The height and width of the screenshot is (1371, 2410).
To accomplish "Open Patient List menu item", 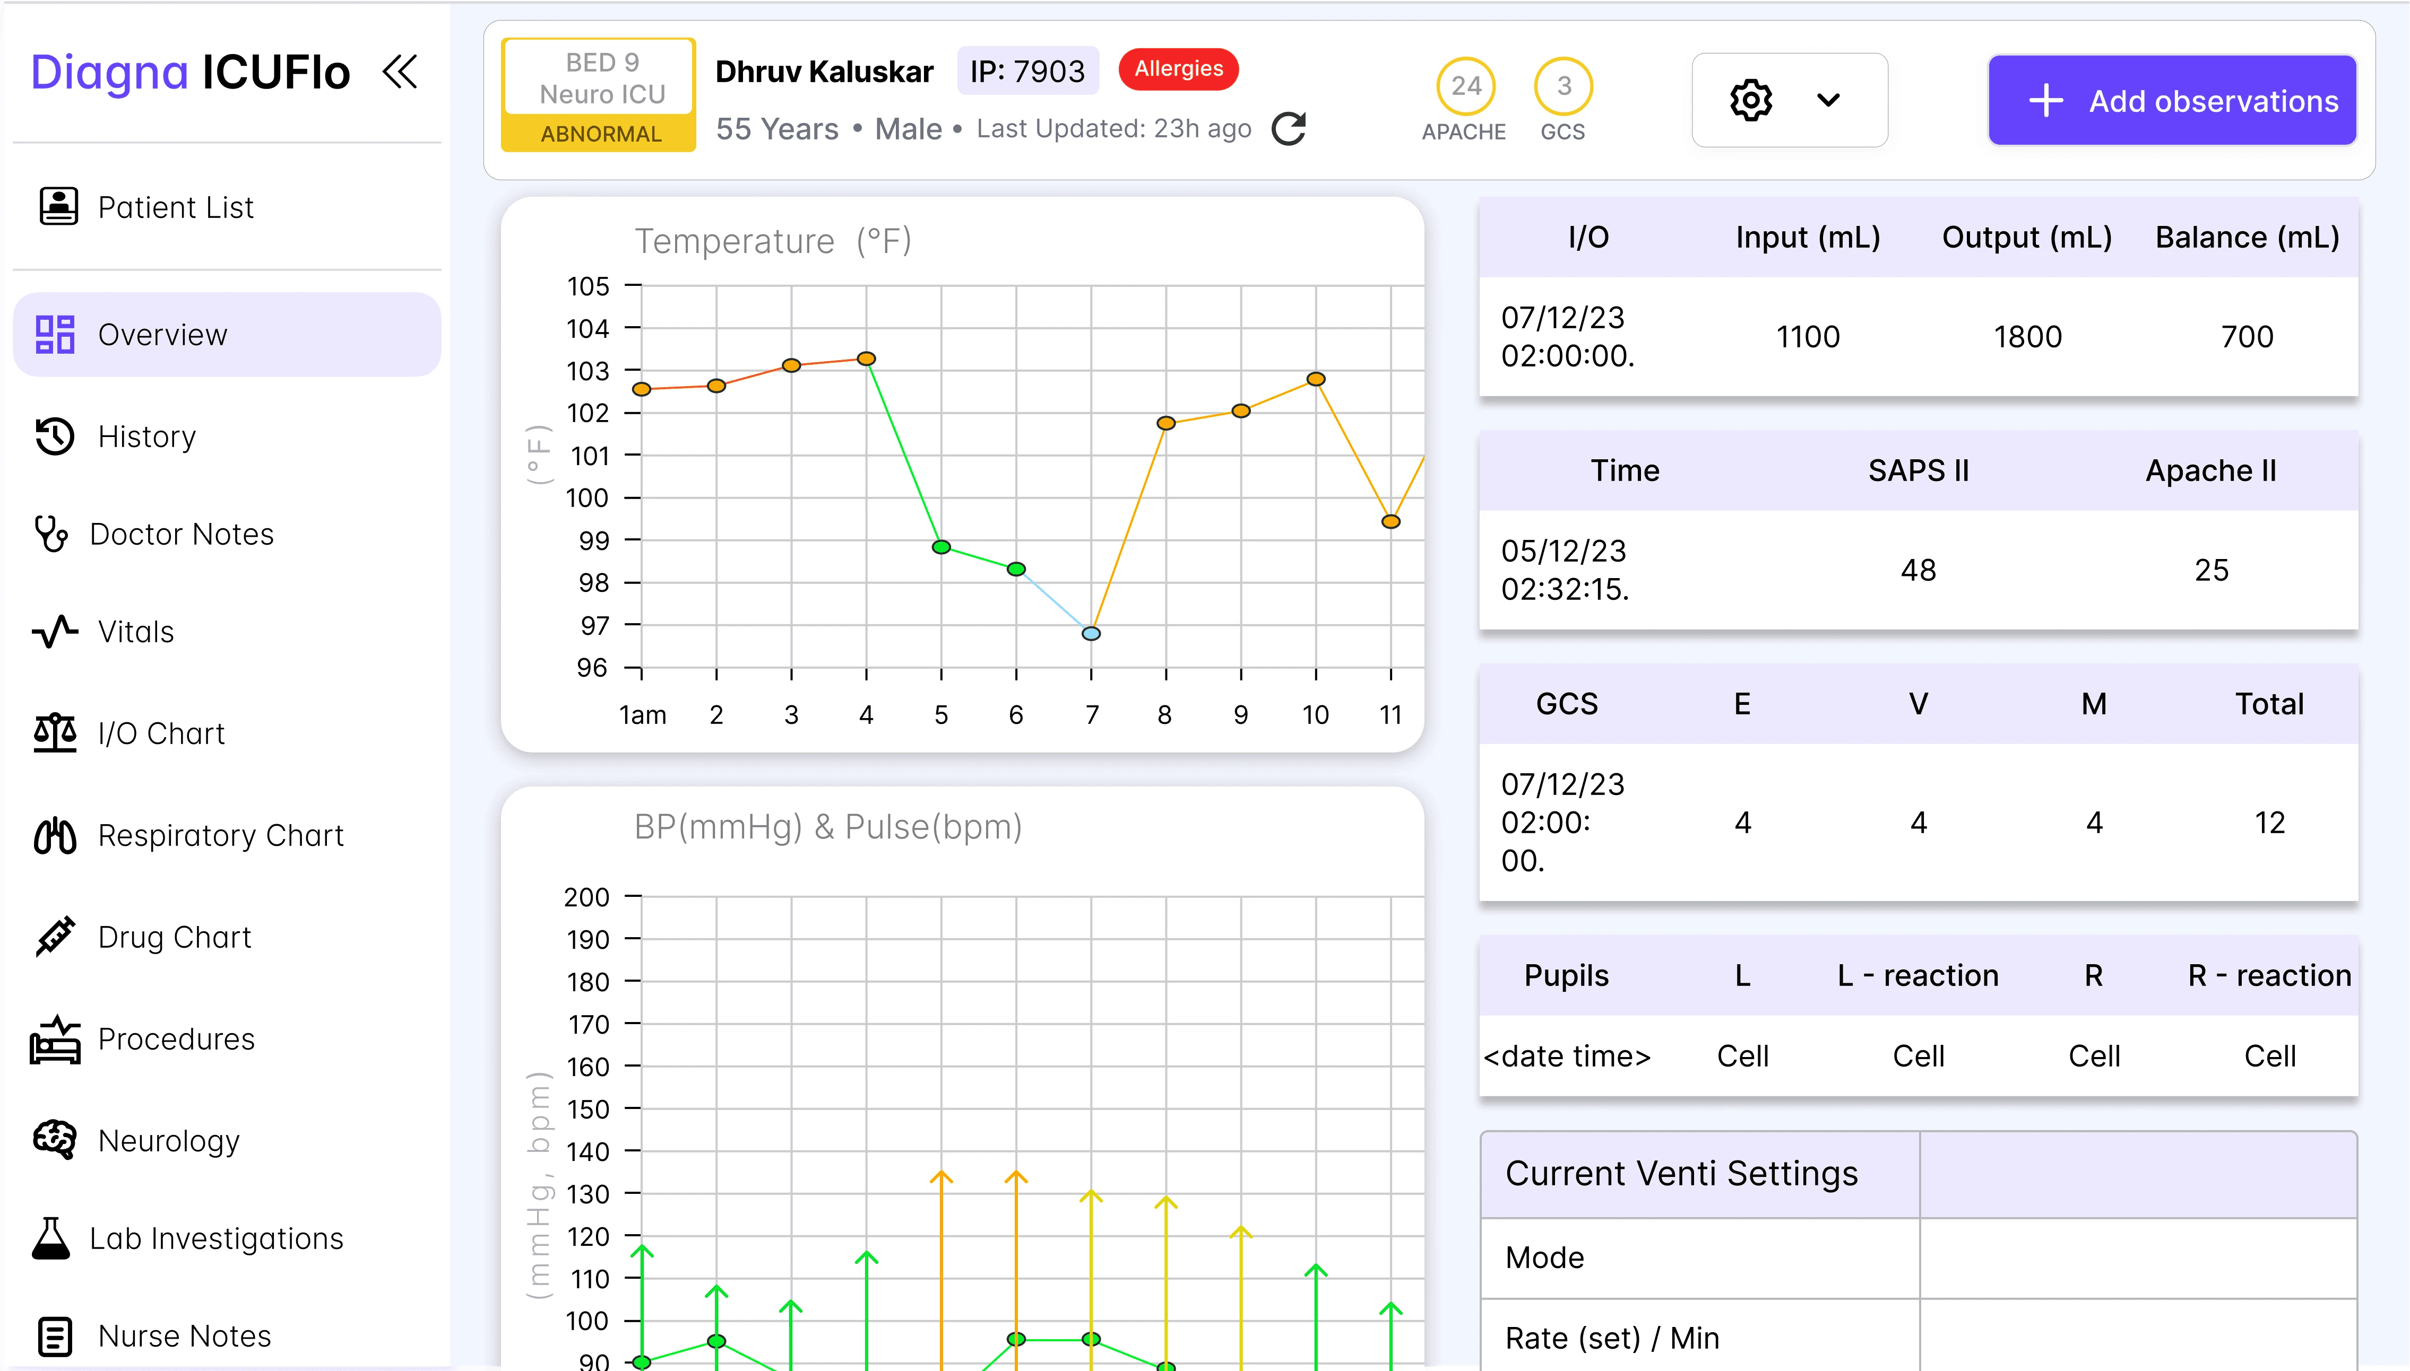I will click(227, 207).
